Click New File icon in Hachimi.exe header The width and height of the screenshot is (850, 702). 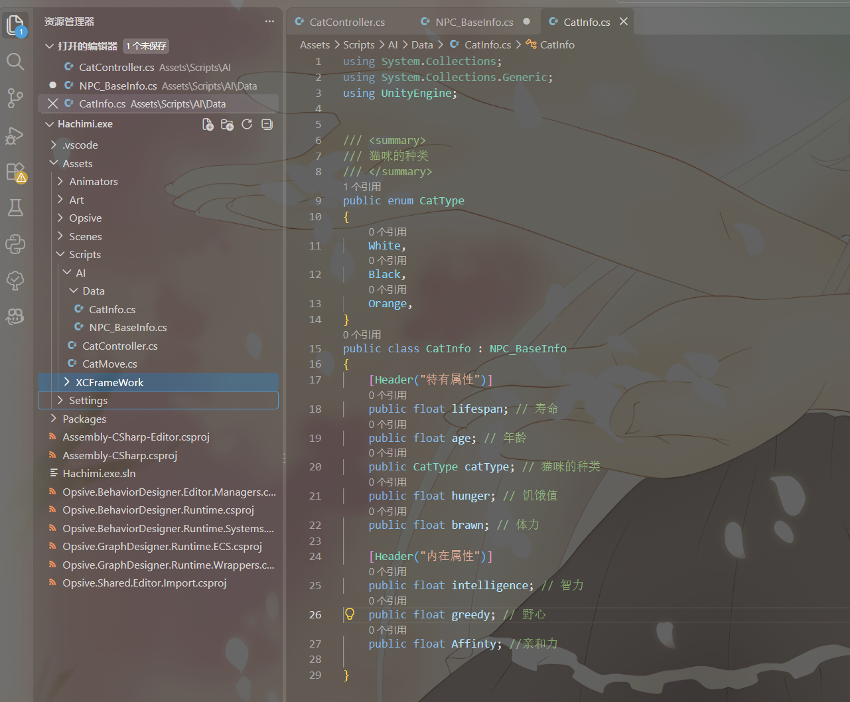coord(208,124)
